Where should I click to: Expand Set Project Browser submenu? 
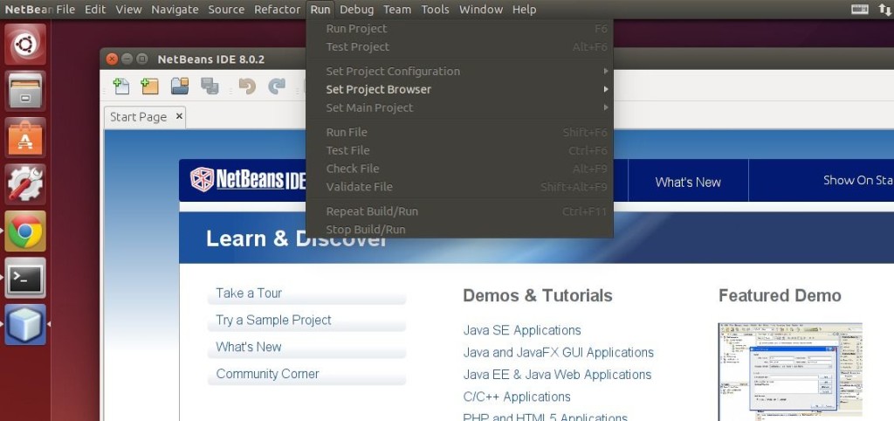pyautogui.click(x=459, y=90)
